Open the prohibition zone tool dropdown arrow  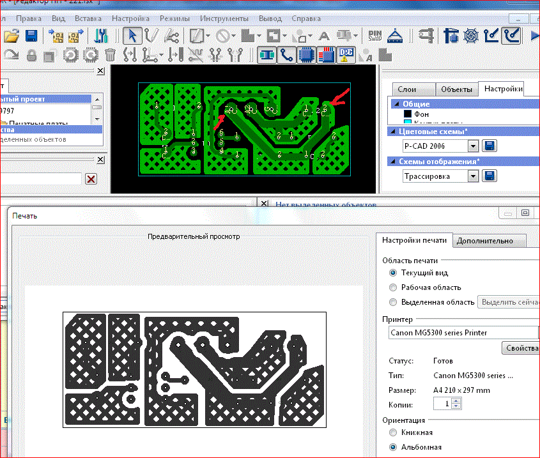click(x=233, y=36)
